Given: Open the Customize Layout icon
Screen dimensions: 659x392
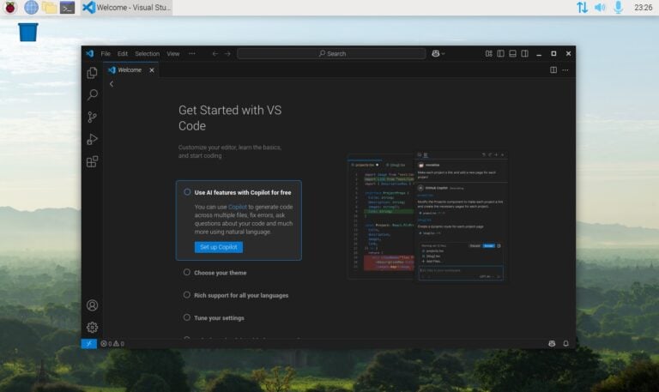Looking at the screenshot, I should coord(489,54).
